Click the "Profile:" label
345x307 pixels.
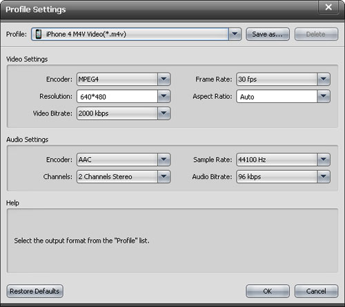[17, 34]
